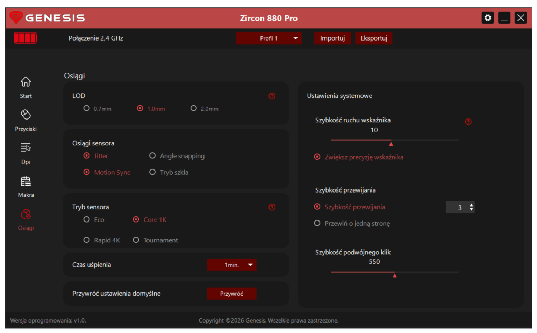Open Czas uśpienia 1min. dropdown

(x=231, y=265)
